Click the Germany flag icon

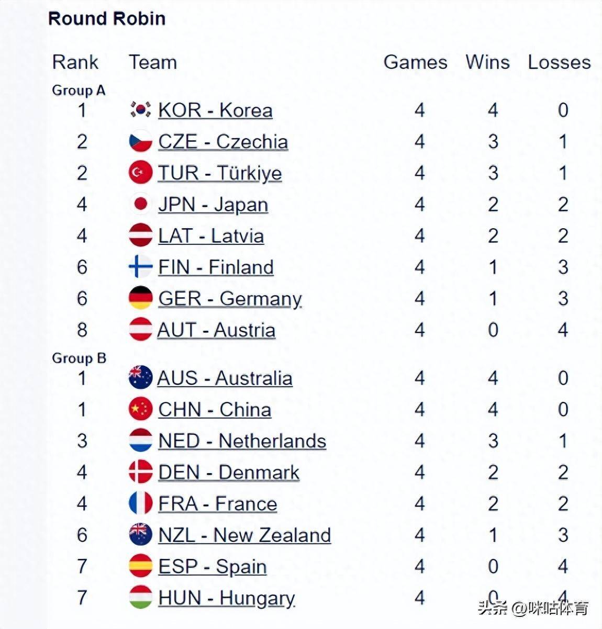click(x=140, y=298)
